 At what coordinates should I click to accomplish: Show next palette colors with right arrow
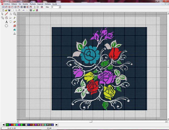[x=57, y=125]
